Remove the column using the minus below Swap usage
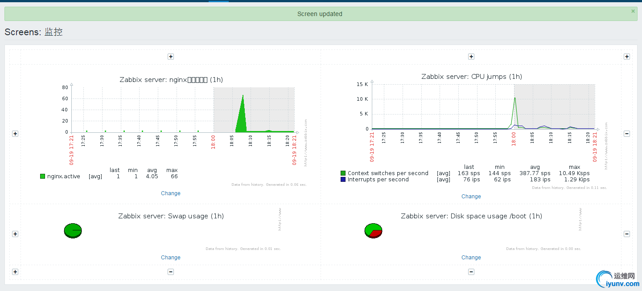 click(171, 272)
